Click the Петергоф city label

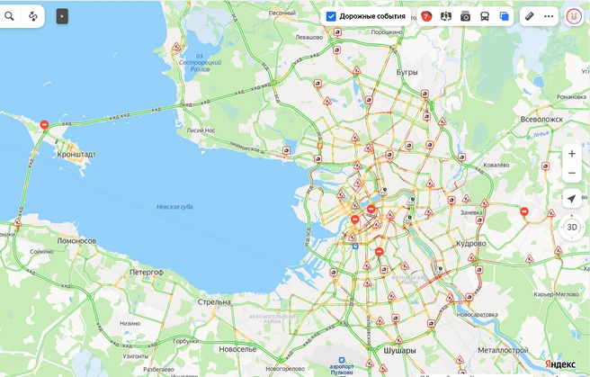click(147, 272)
